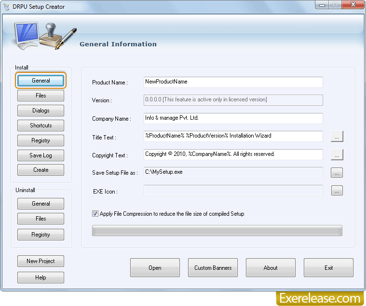
Task: Click the DRPU Setup Creator title bar icon
Action: pos(6,7)
